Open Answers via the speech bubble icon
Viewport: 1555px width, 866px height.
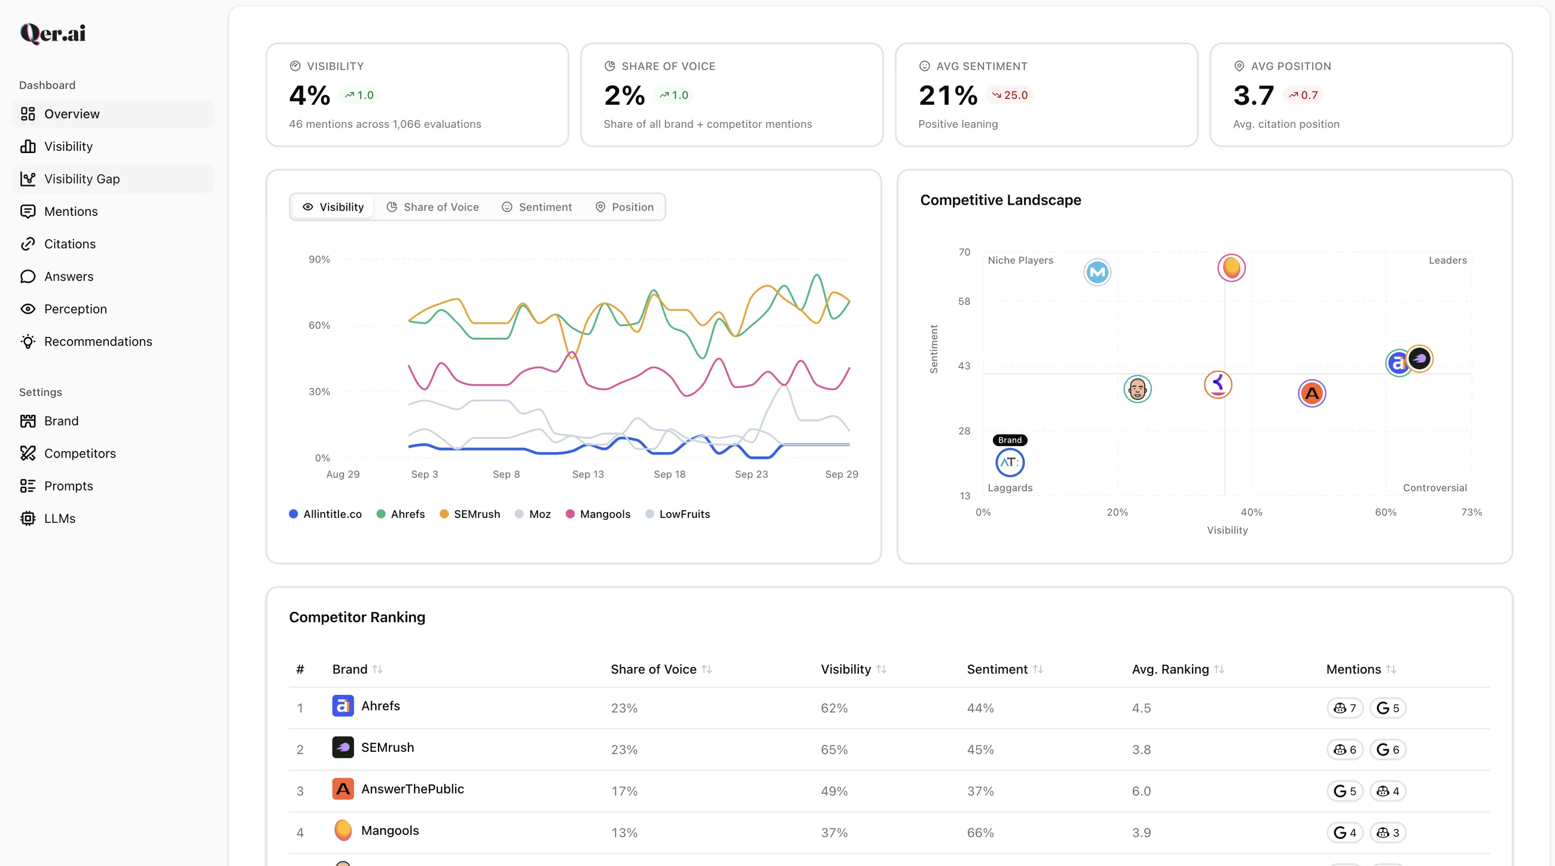point(28,277)
